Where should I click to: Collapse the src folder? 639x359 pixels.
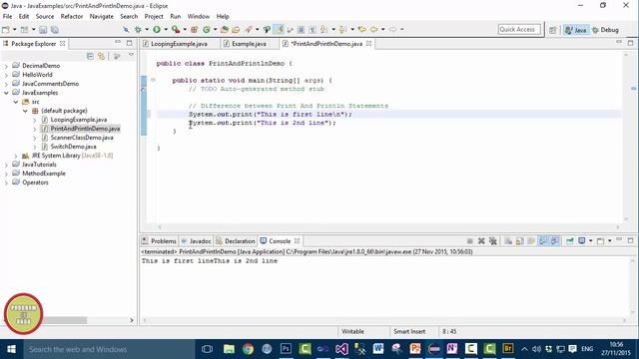[x=16, y=102]
